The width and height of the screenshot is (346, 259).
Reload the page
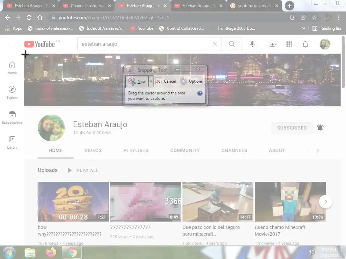point(29,18)
